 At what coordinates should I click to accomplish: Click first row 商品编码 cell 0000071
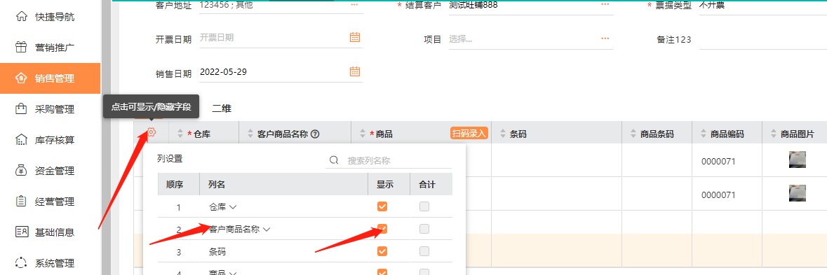tap(718, 161)
